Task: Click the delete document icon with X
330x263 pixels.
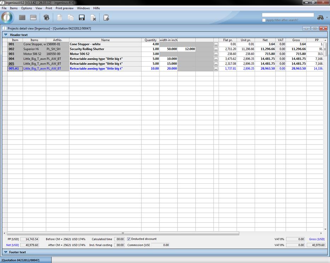Action: coord(93,18)
